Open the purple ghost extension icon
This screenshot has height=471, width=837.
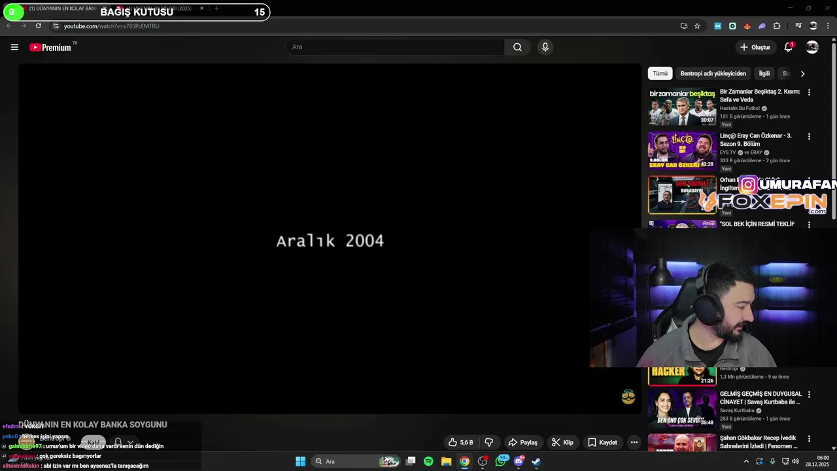(x=762, y=26)
